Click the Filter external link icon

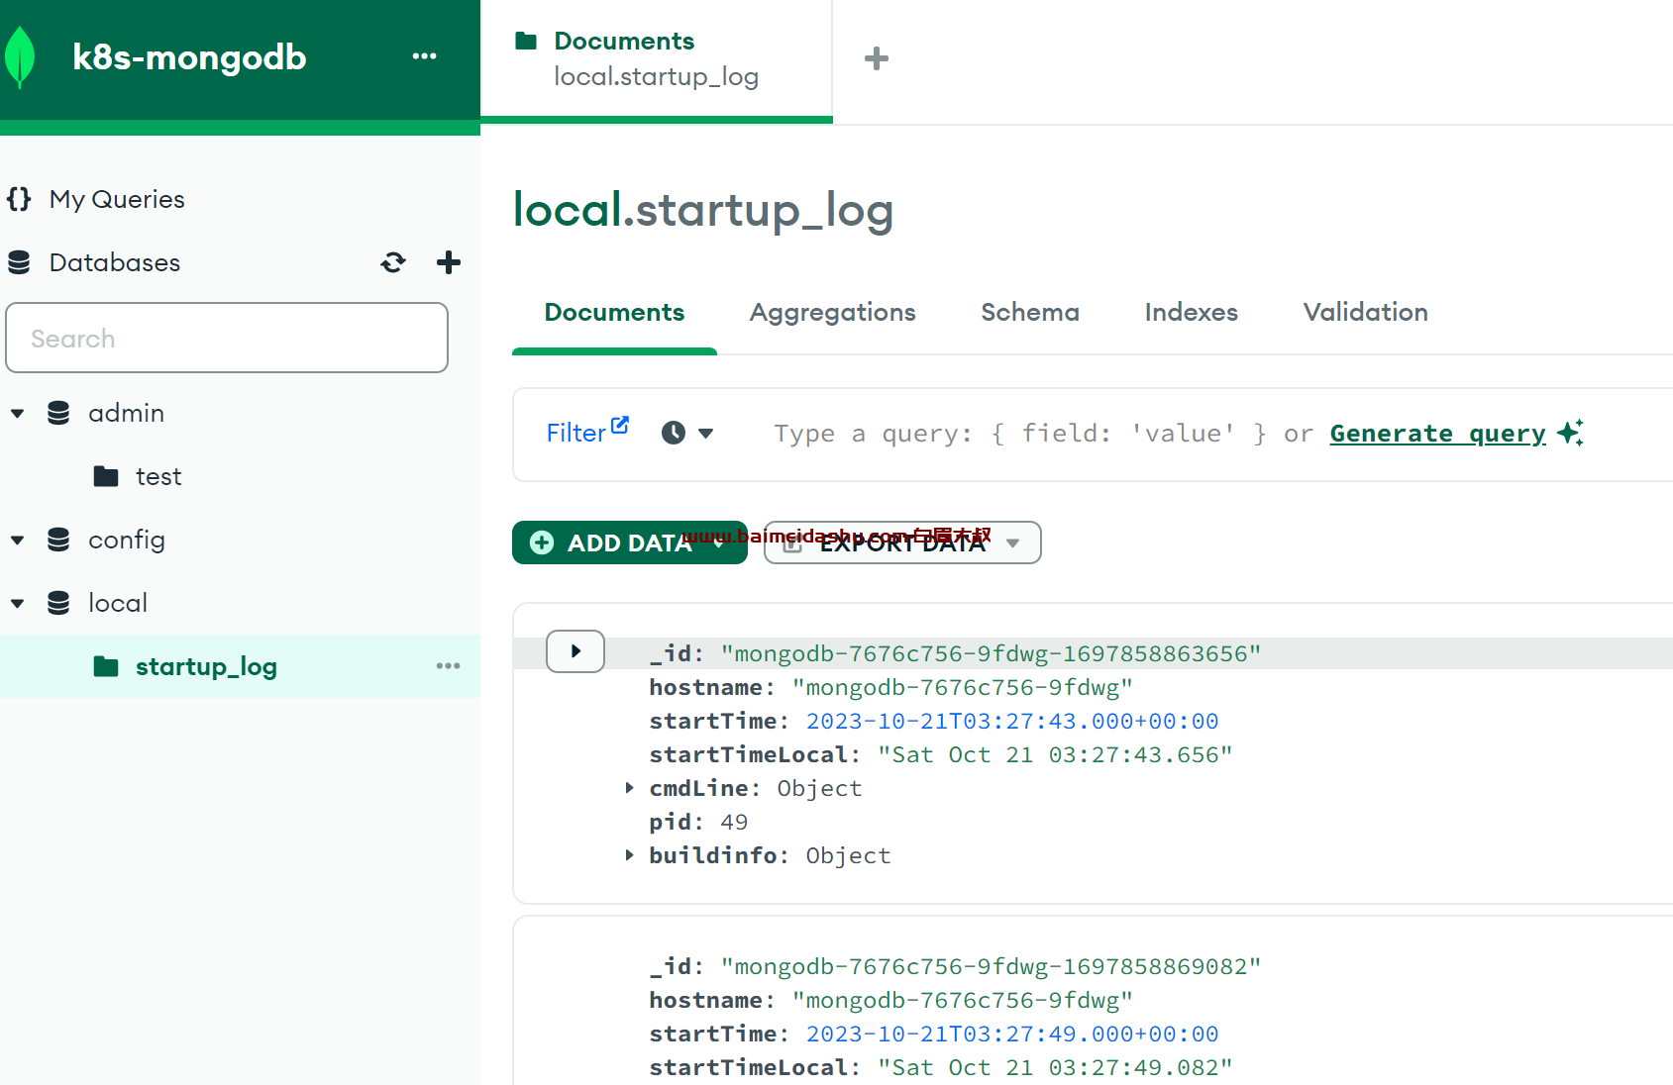(x=620, y=425)
